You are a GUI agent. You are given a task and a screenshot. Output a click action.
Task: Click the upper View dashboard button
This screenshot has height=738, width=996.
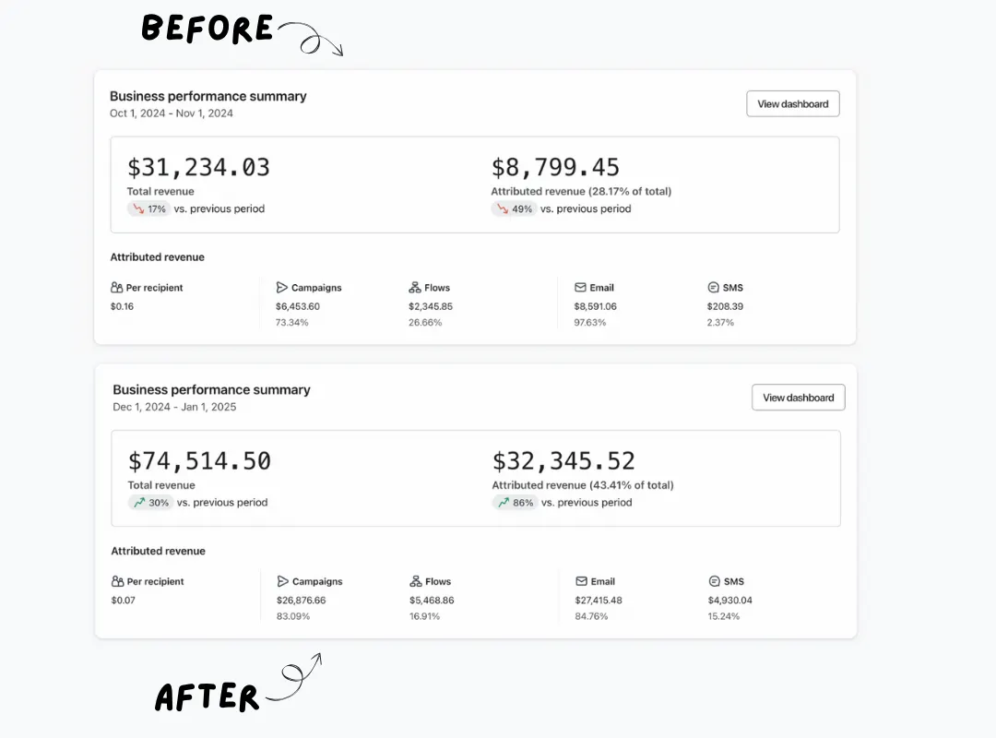point(793,103)
